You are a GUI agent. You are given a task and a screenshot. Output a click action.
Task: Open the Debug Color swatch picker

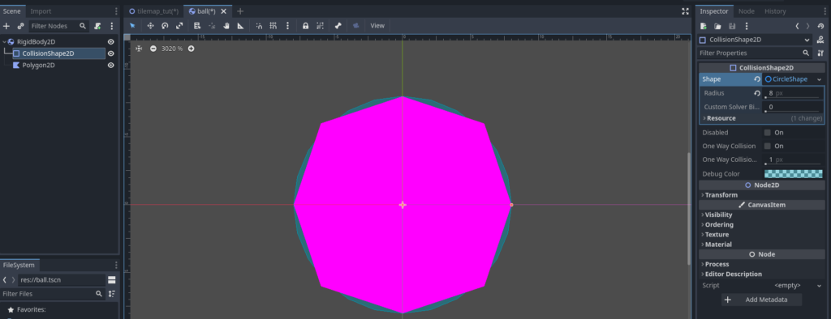click(794, 173)
